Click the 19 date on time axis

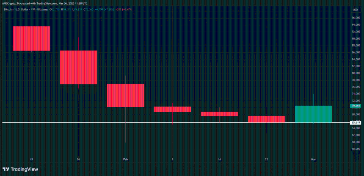[x=31, y=159]
